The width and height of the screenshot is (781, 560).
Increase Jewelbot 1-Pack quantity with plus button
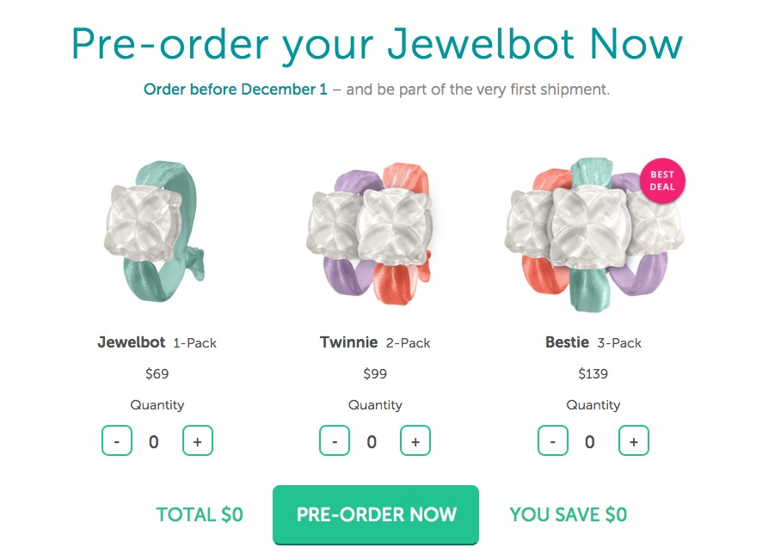(x=197, y=441)
